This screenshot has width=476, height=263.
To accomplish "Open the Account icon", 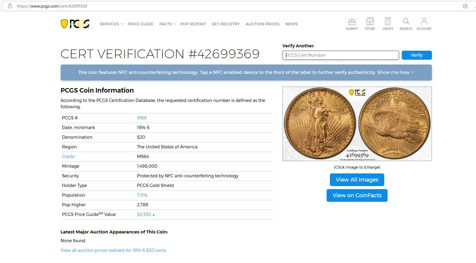I will coord(424,24).
